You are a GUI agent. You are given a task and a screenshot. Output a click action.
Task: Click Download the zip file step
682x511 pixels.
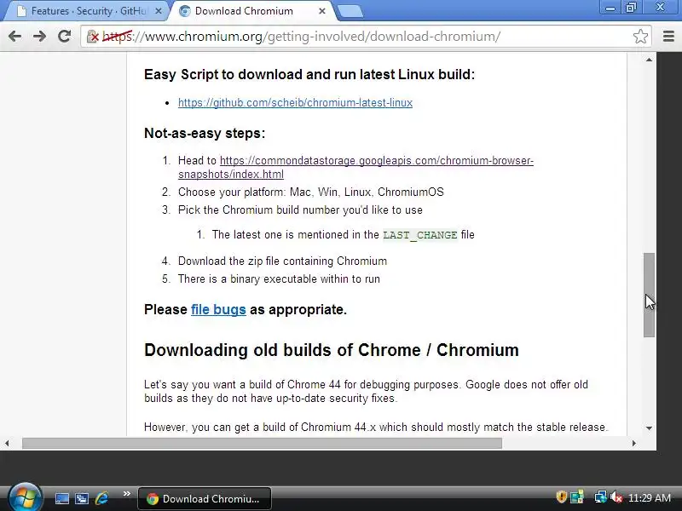click(x=282, y=261)
